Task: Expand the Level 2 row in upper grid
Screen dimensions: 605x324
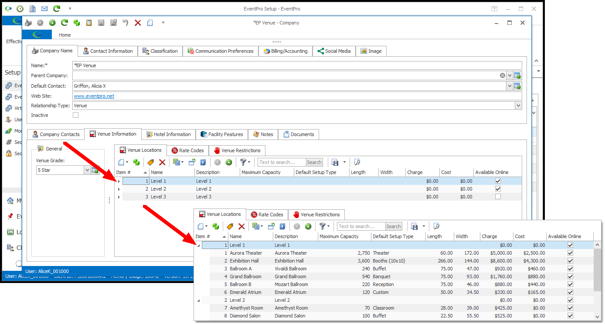Action: click(119, 189)
